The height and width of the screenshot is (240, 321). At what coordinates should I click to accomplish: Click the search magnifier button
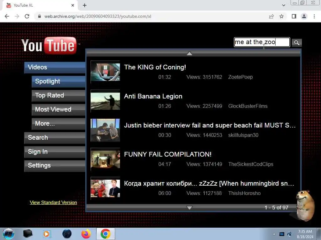coord(297,42)
